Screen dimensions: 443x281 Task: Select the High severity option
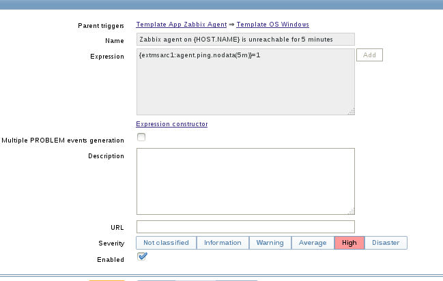[349, 243]
